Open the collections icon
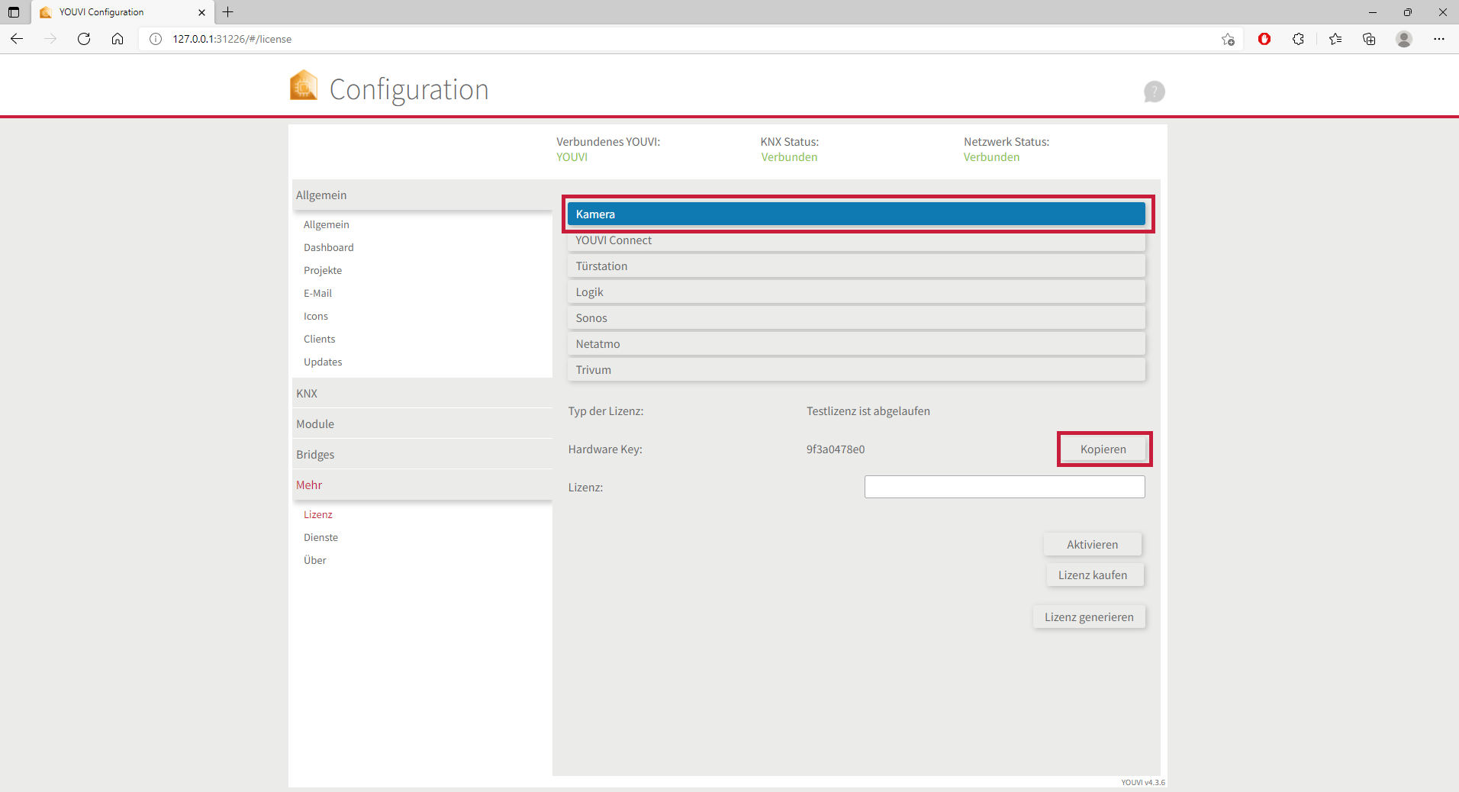The image size is (1459, 792). tap(1369, 39)
